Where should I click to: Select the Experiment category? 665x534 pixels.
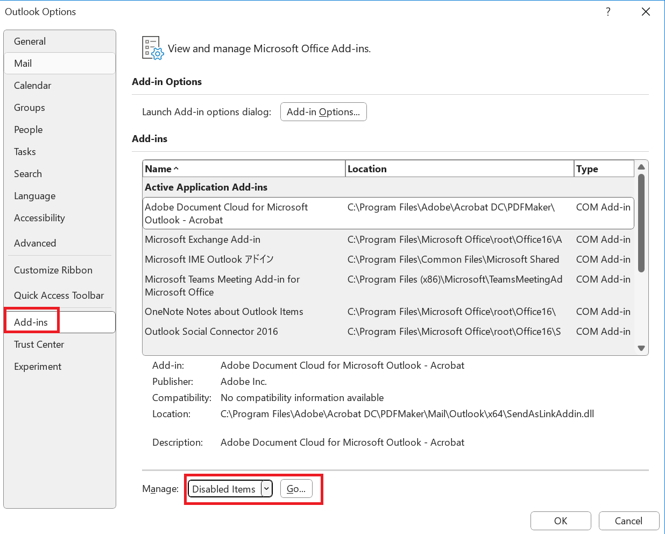[59, 367]
